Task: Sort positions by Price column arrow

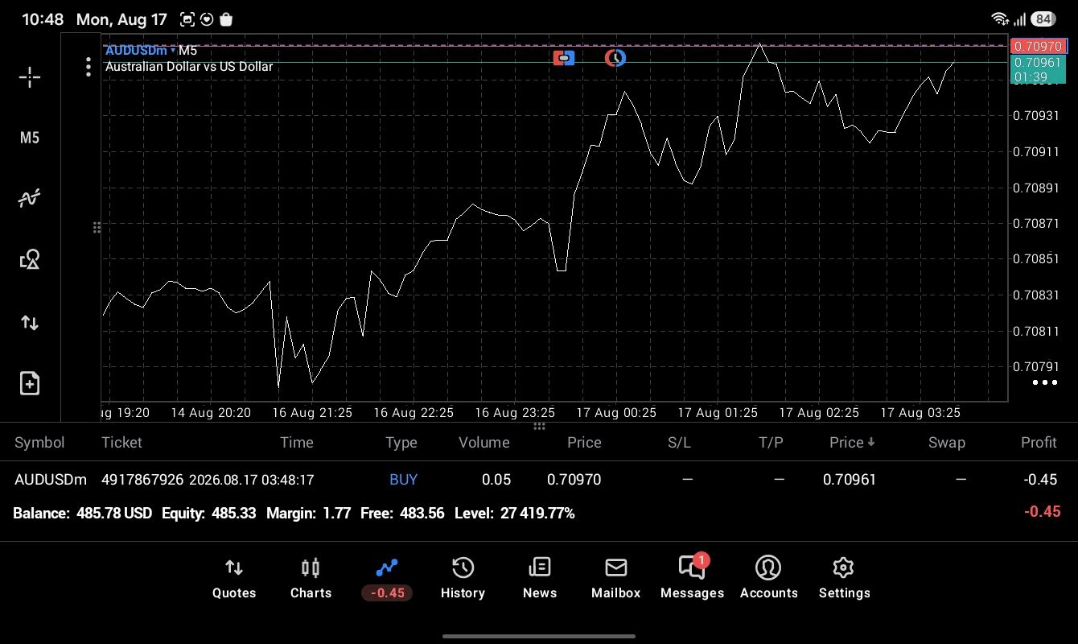Action: 871,443
